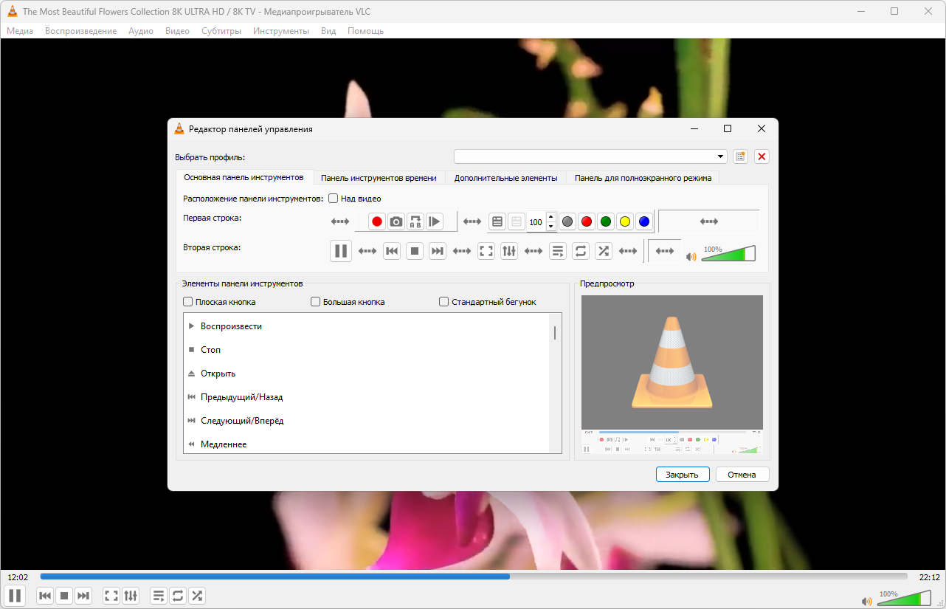
Task: Open extended settings in bottom player bar
Action: [x=131, y=596]
